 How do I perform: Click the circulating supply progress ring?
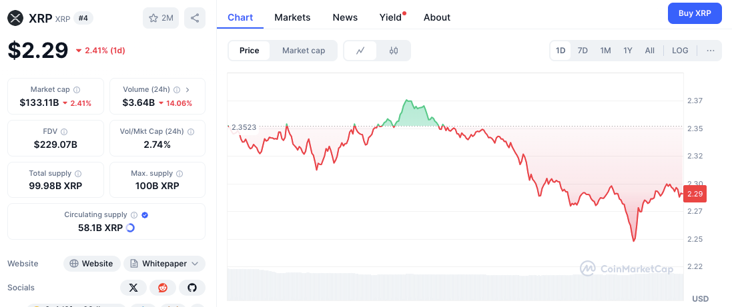pyautogui.click(x=130, y=228)
